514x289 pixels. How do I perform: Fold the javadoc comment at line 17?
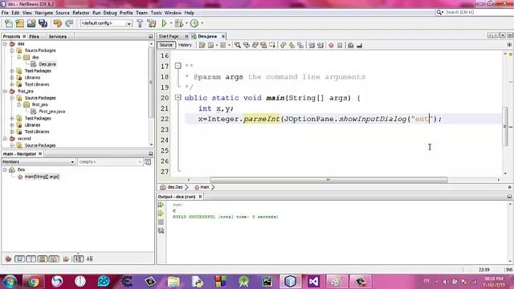point(178,66)
